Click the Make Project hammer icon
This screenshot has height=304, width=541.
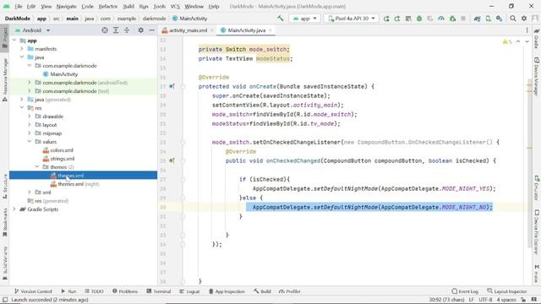coord(280,19)
